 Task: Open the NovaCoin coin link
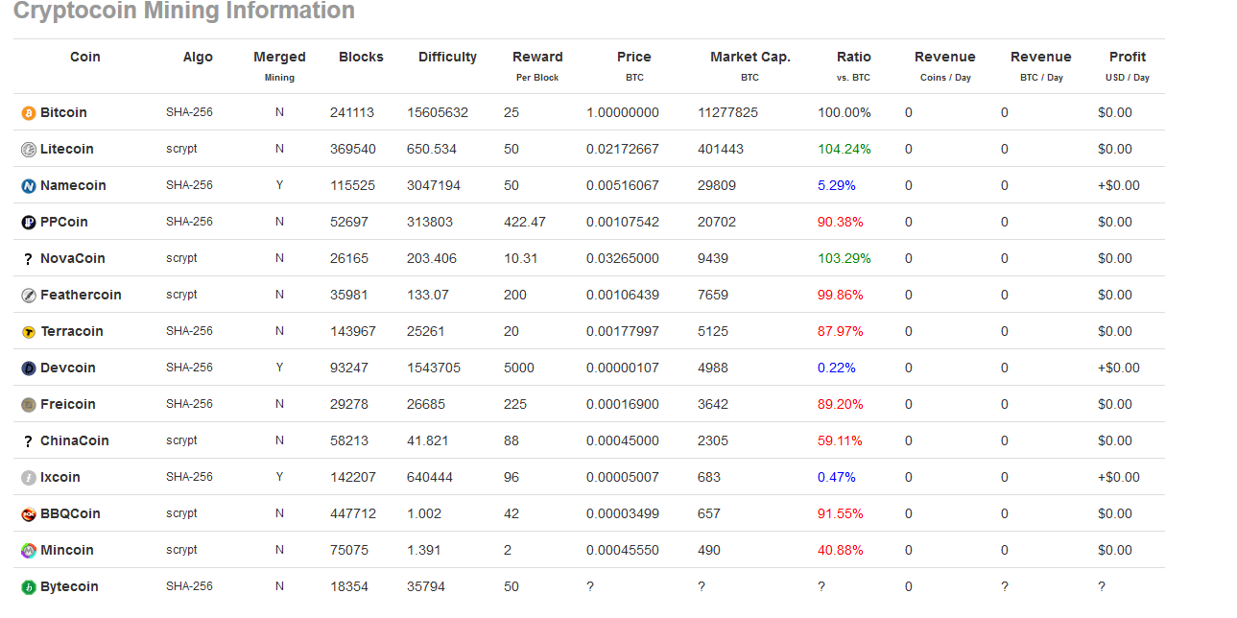(73, 258)
